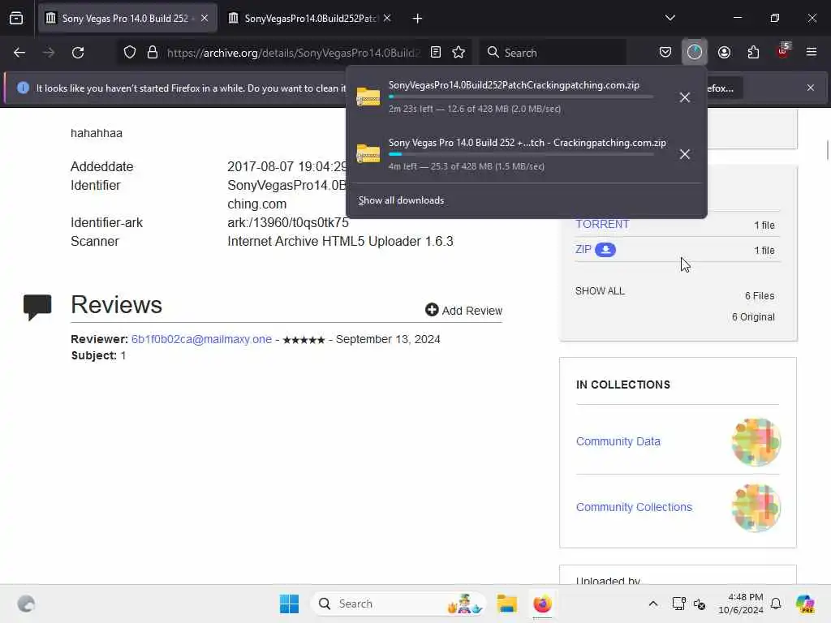
Task: Toggle reader view icon in address bar
Action: tap(436, 53)
